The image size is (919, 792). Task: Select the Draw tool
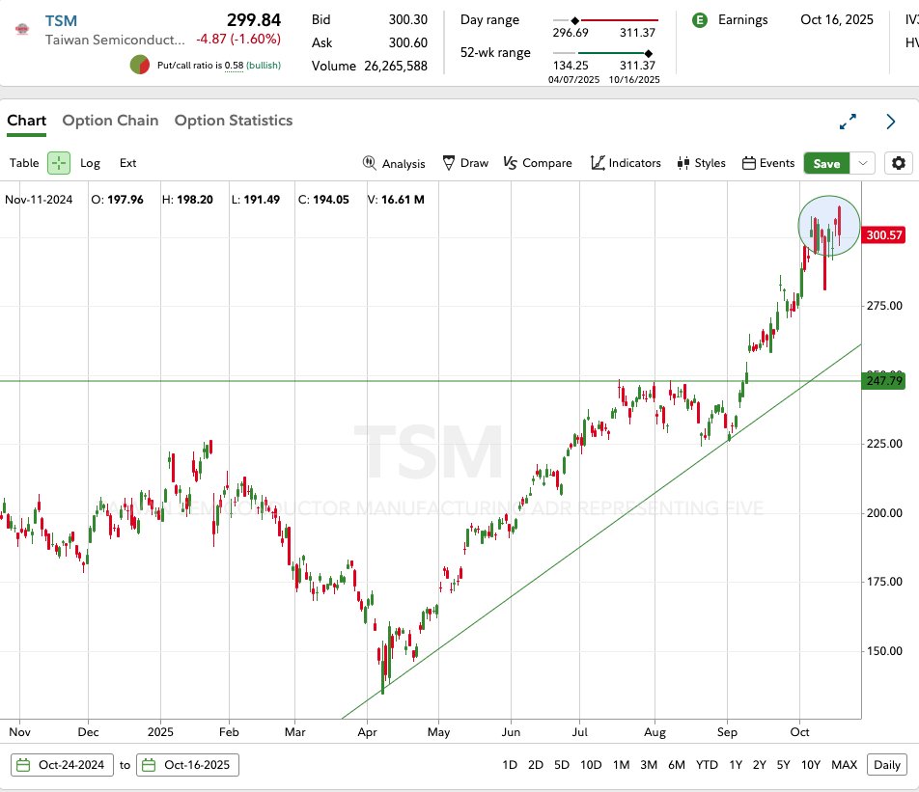(465, 163)
